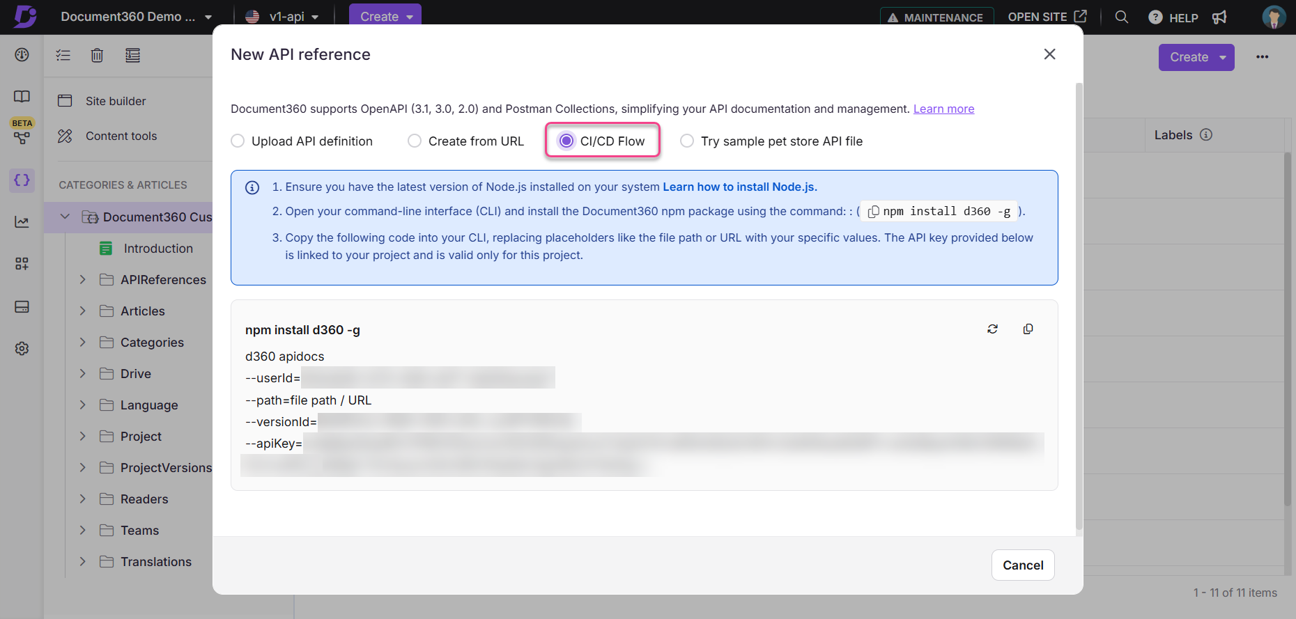Click the '--path=file path / URL' line
Screen dimensions: 1296x619
point(309,400)
